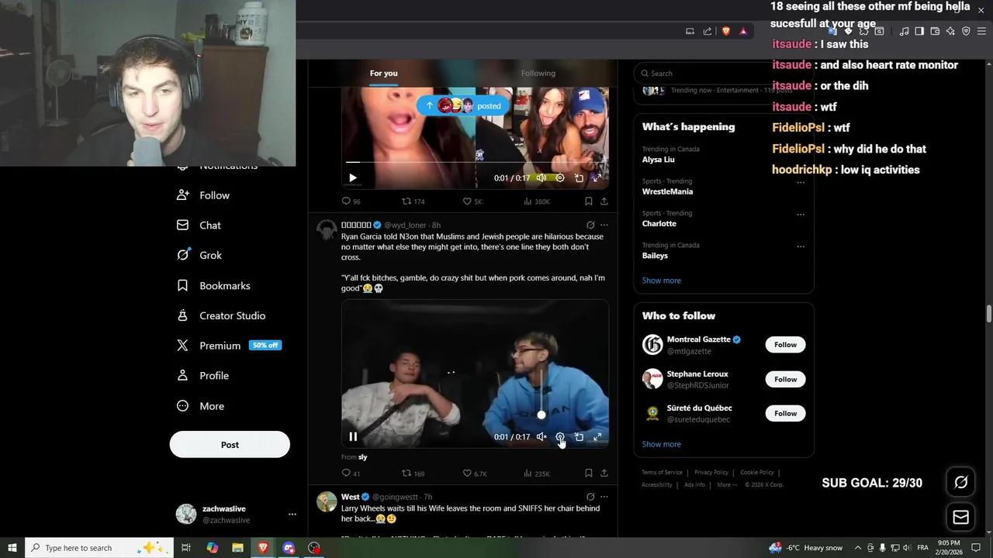The width and height of the screenshot is (993, 558).
Task: Switch to the For you tab
Action: [x=384, y=74]
